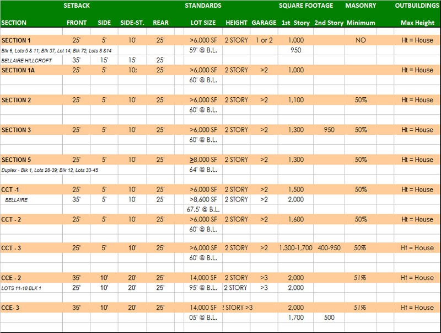The height and width of the screenshot is (333, 441).
Task: Click the 15' side cell for Bellaire Hillcroft
Action: [x=104, y=60]
